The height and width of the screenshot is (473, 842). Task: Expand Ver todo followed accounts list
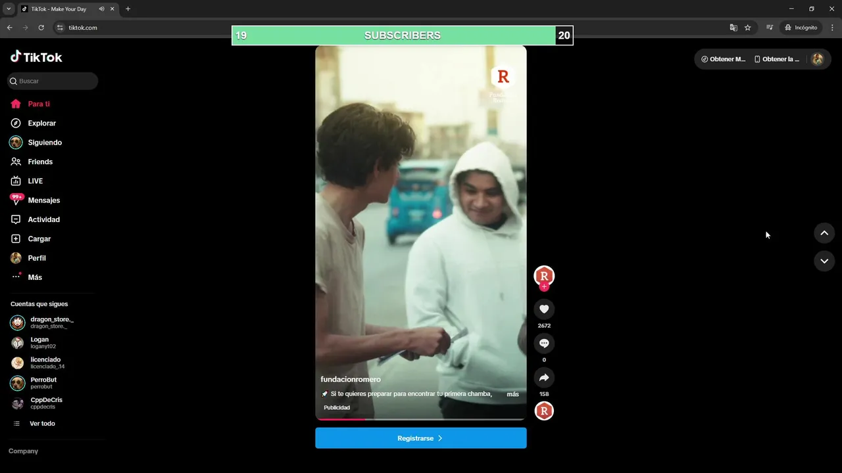(x=34, y=424)
